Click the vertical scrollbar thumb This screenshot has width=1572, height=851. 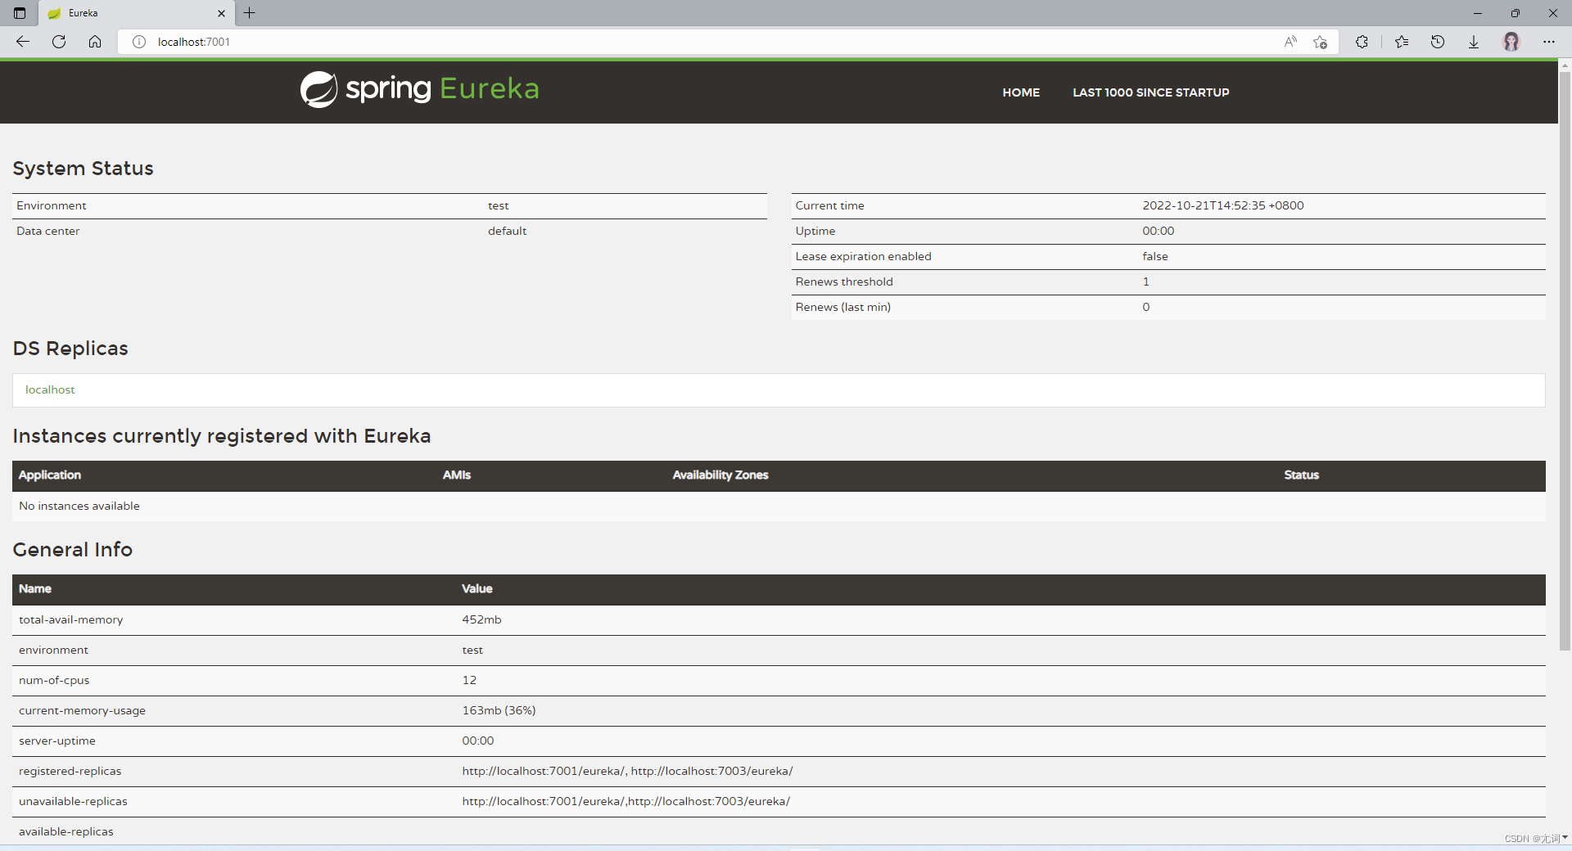tap(1565, 360)
